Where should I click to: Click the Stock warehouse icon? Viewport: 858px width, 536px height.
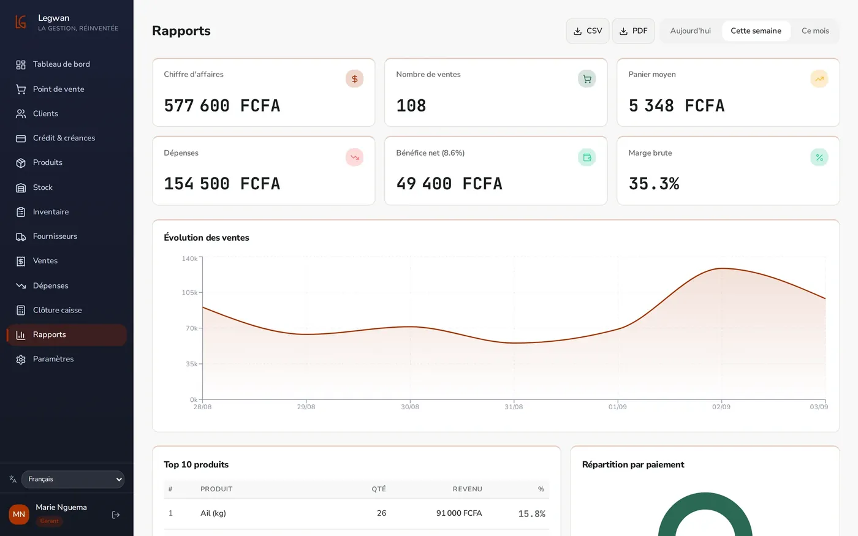(21, 187)
